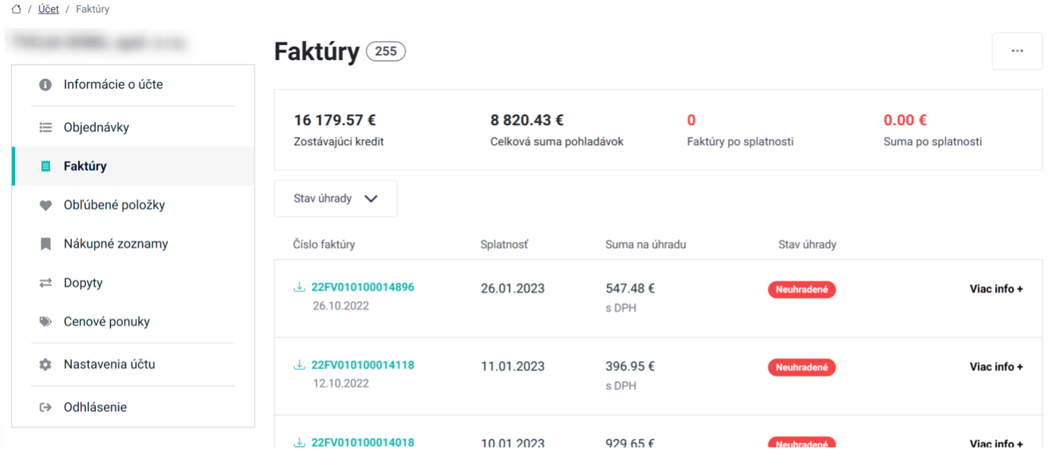Image resolution: width=1056 pixels, height=449 pixels.
Task: Open Dopyty via the arrows icon
Action: [x=46, y=283]
